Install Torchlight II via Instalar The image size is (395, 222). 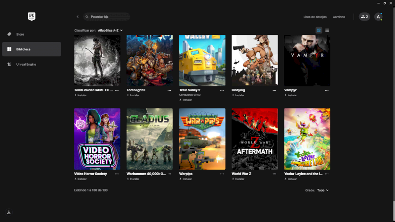[133, 95]
